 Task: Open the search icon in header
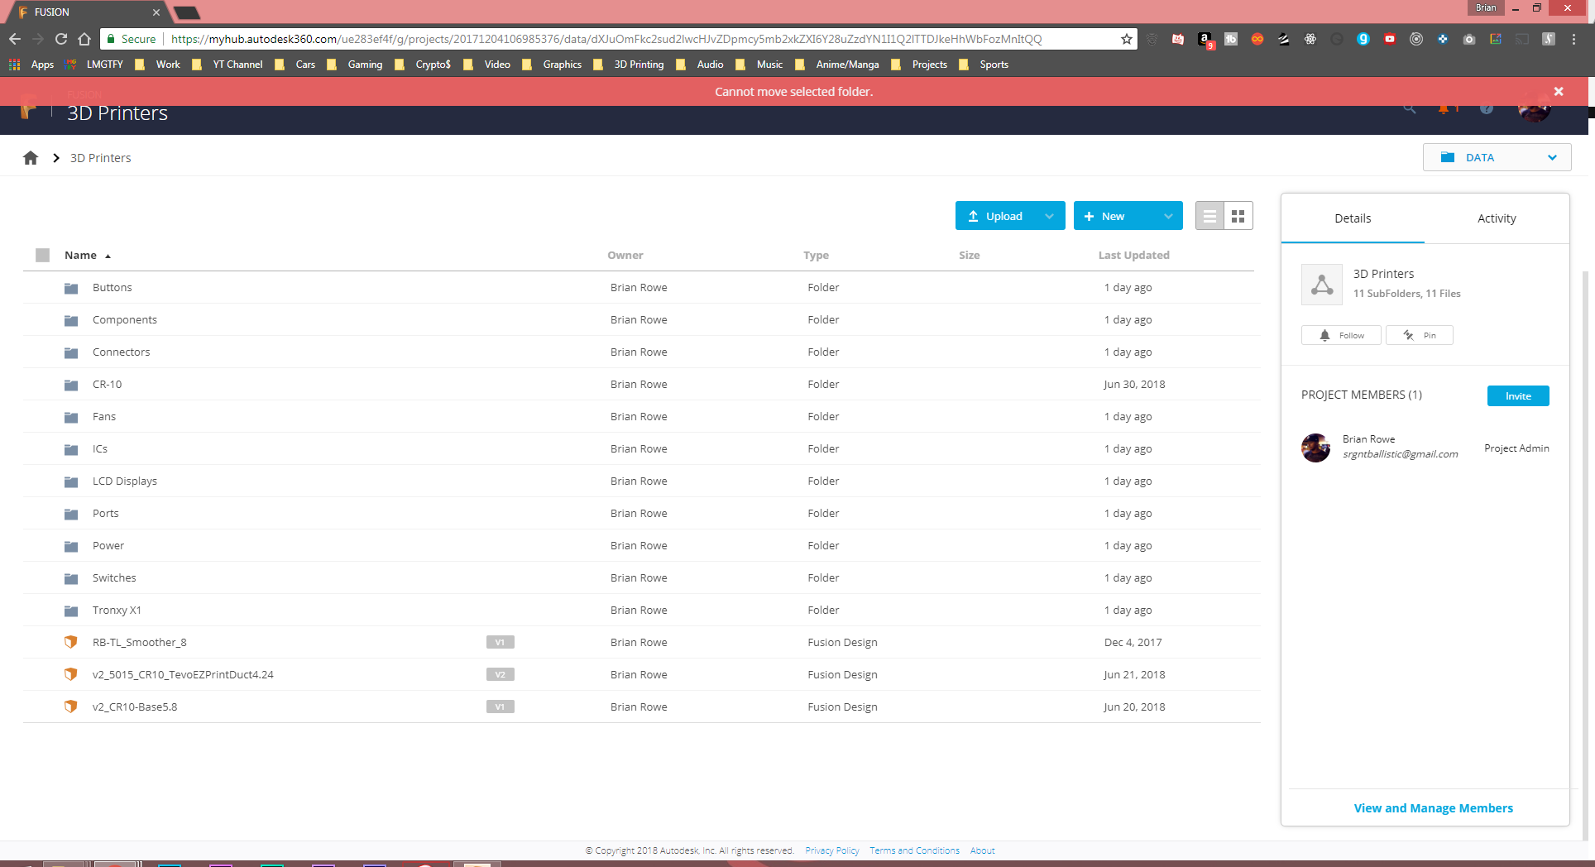point(1410,108)
